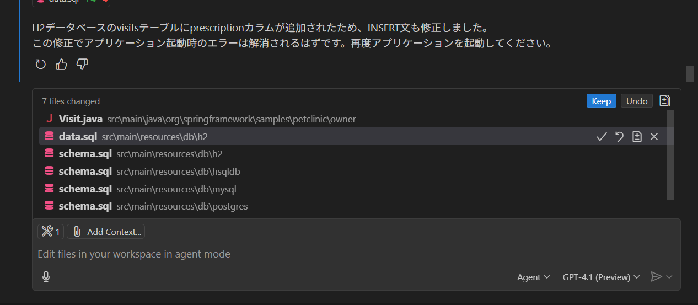Mark response as helpful with thumbs up
698x305 pixels.
(61, 65)
